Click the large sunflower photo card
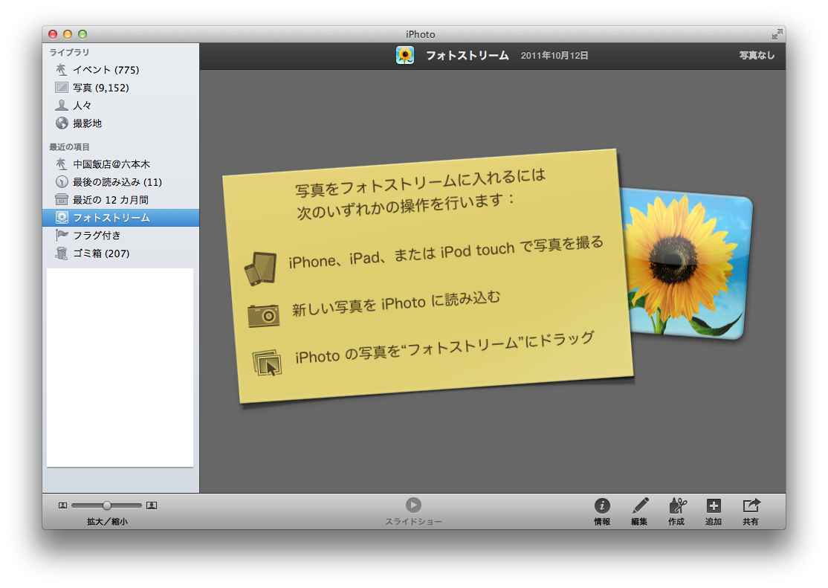Image resolution: width=828 pixels, height=588 pixels. [x=689, y=265]
